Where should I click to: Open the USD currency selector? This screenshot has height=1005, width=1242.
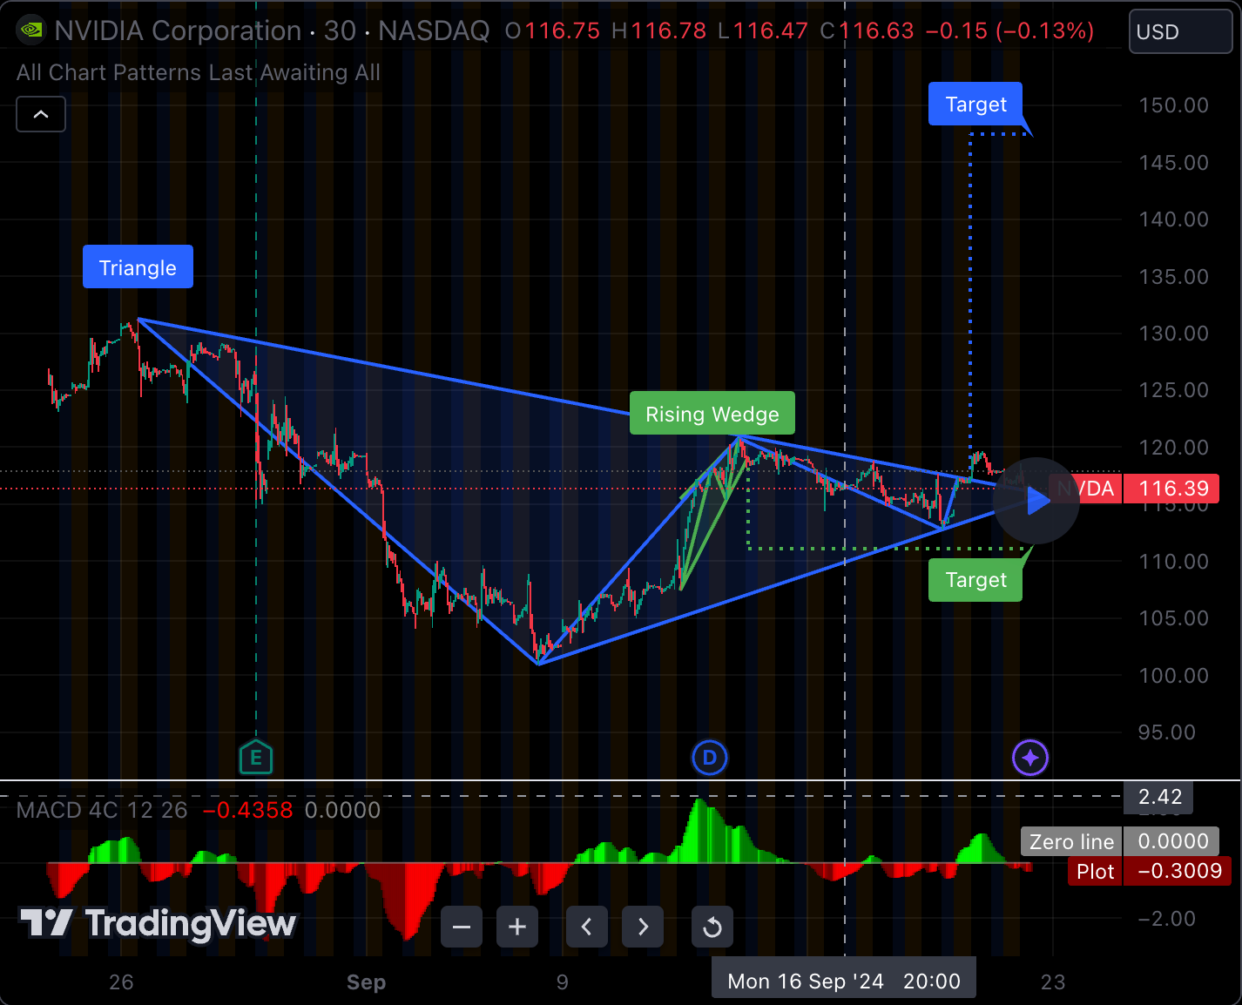(1181, 31)
